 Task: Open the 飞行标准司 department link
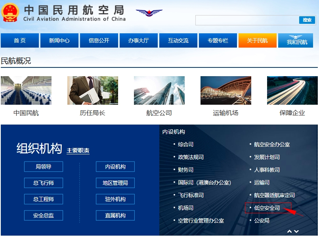[x=191, y=195]
